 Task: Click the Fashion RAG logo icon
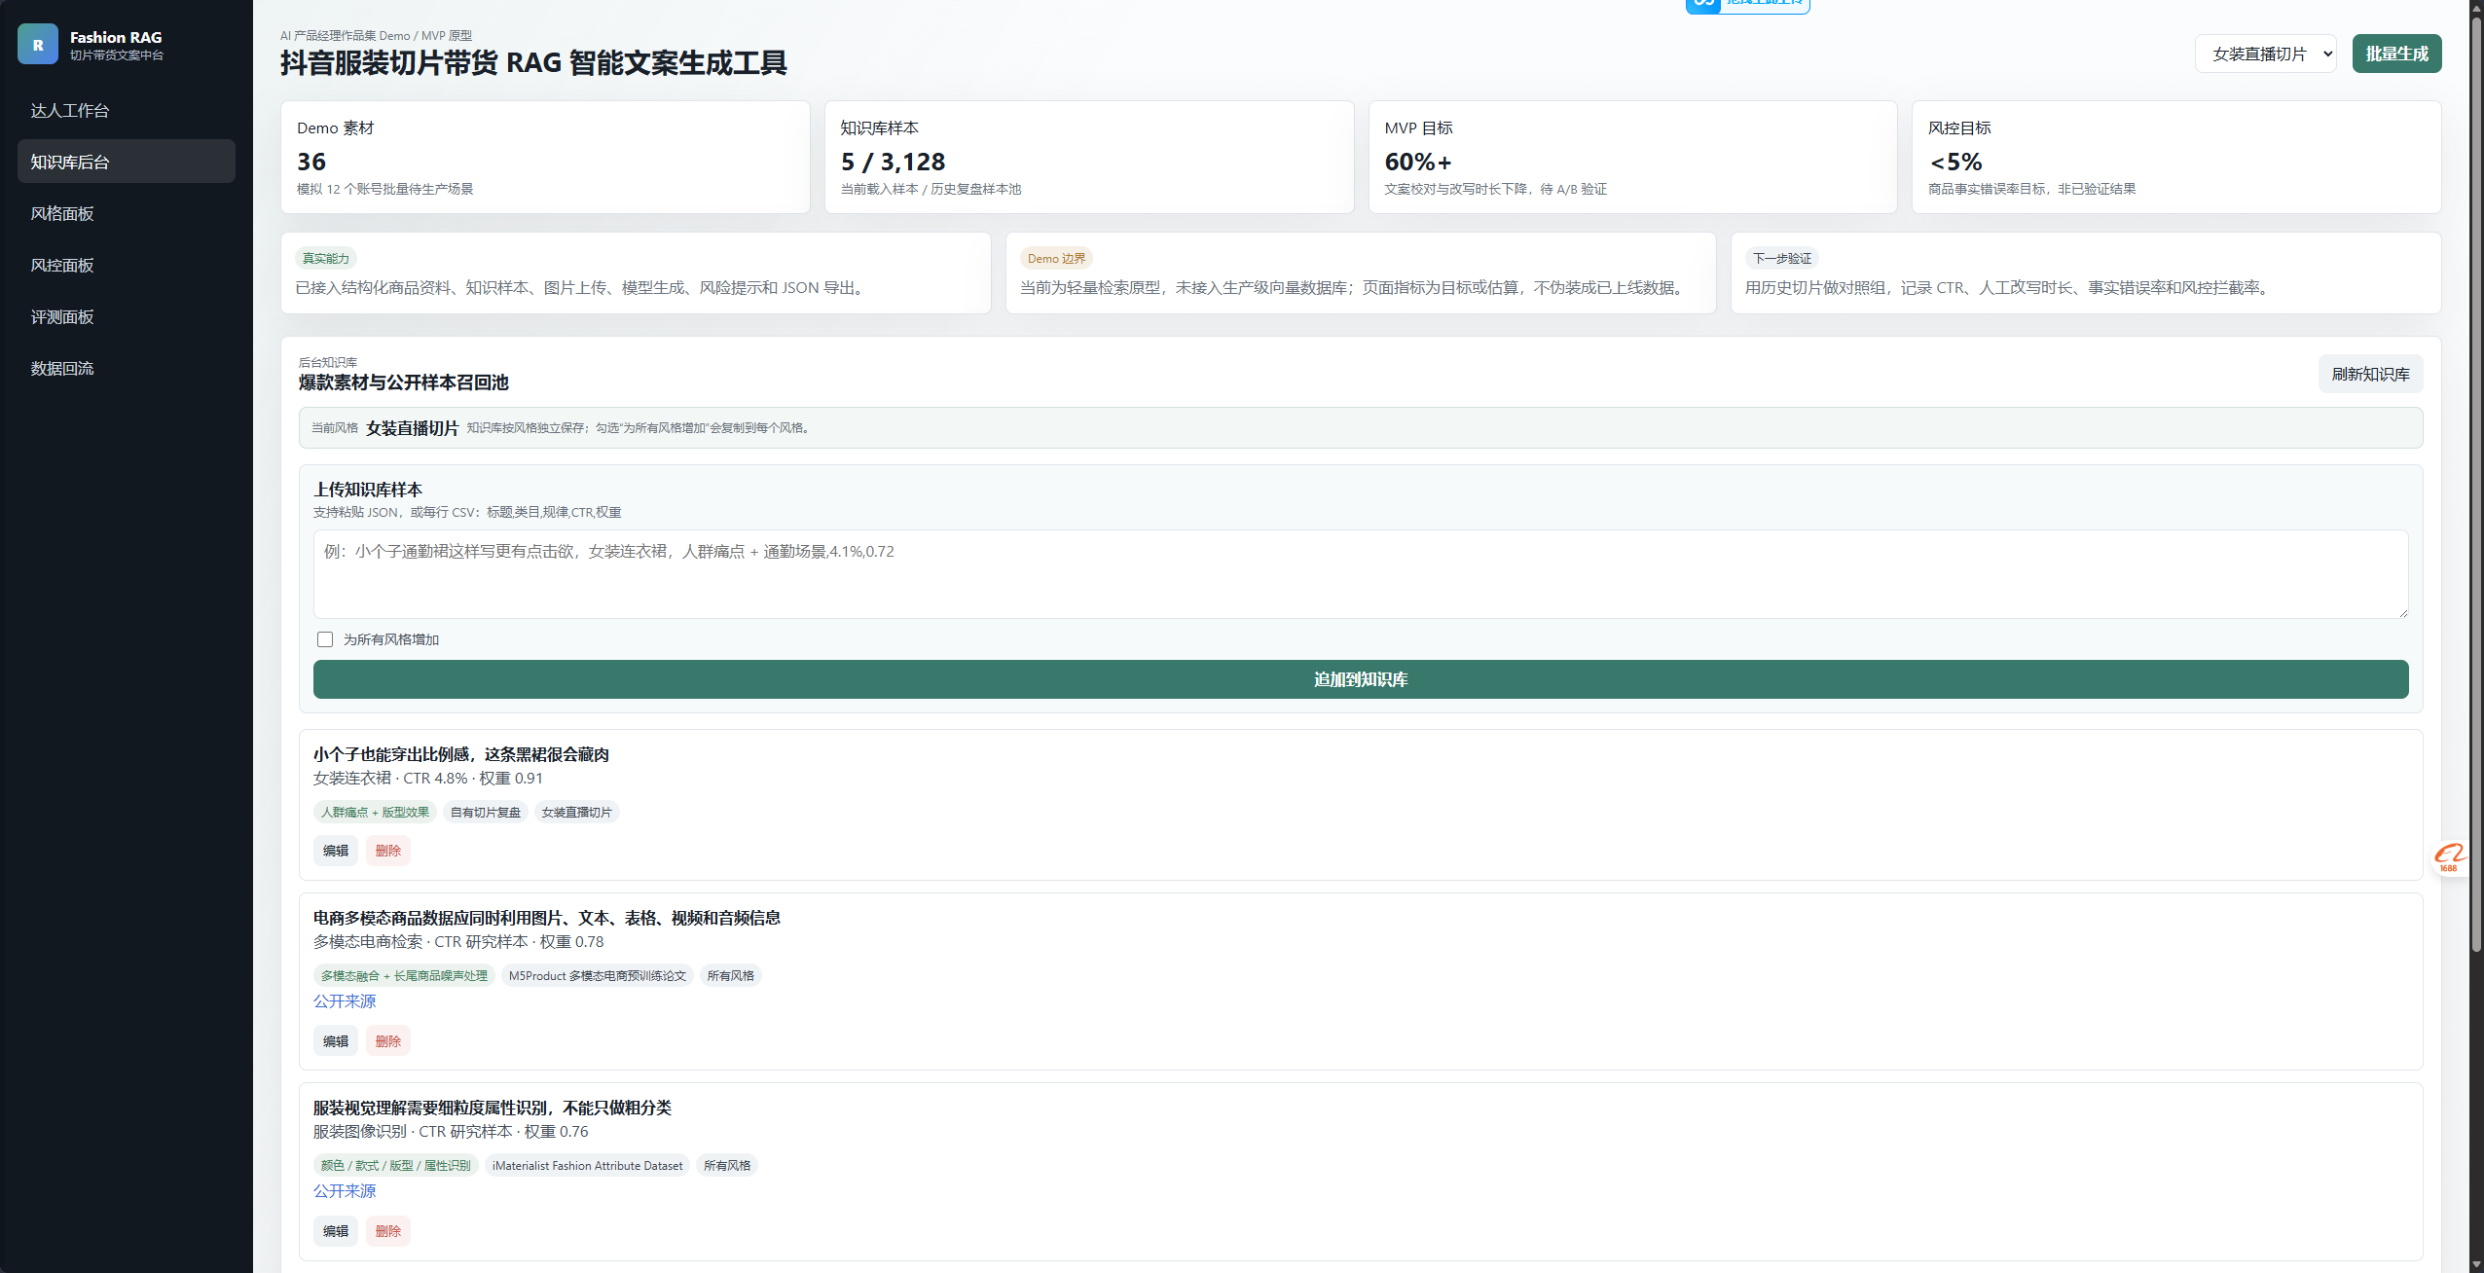tap(38, 45)
